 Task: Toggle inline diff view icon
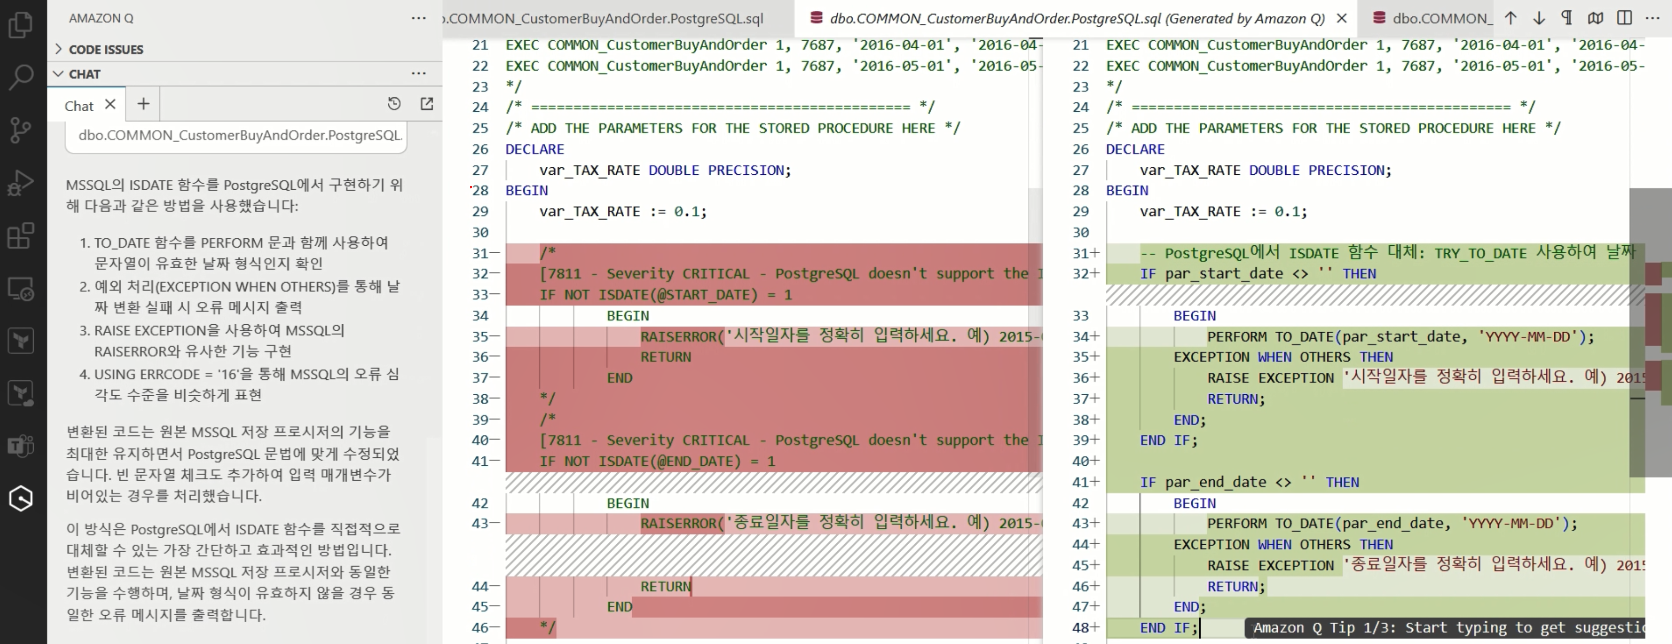pyautogui.click(x=1596, y=18)
